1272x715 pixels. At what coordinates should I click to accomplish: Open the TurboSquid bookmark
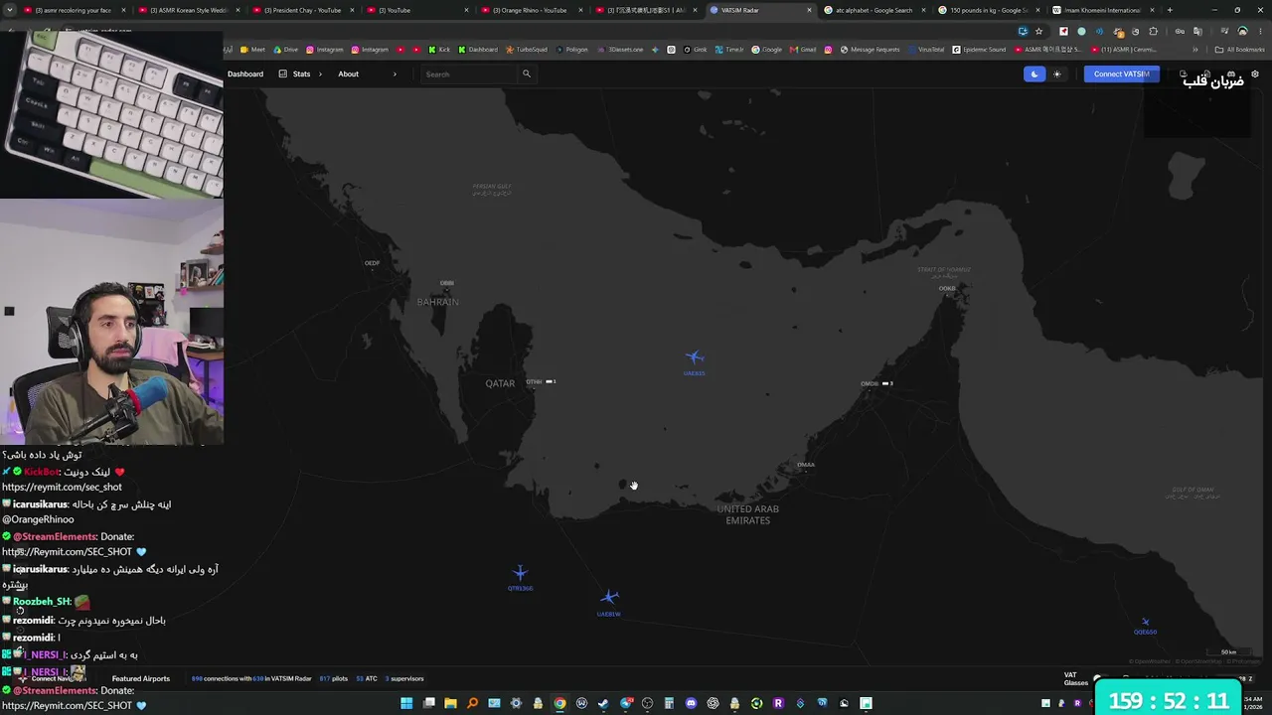coord(527,50)
